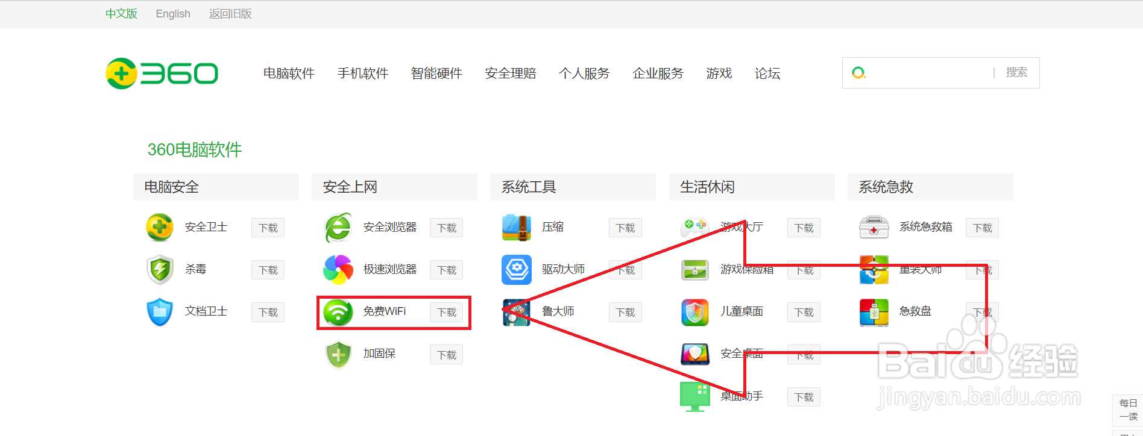Click 返回旧版 link
Image resolution: width=1143 pixels, height=436 pixels.
(x=230, y=14)
